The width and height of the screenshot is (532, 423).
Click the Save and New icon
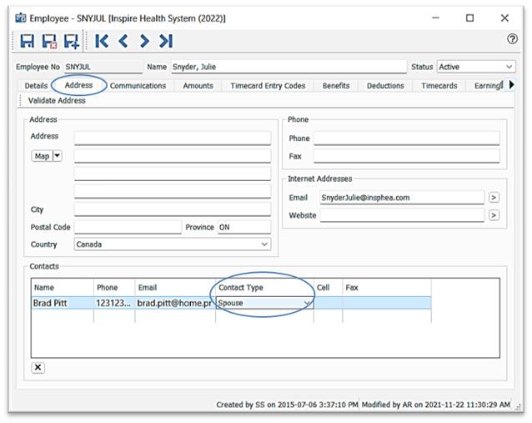coord(72,42)
